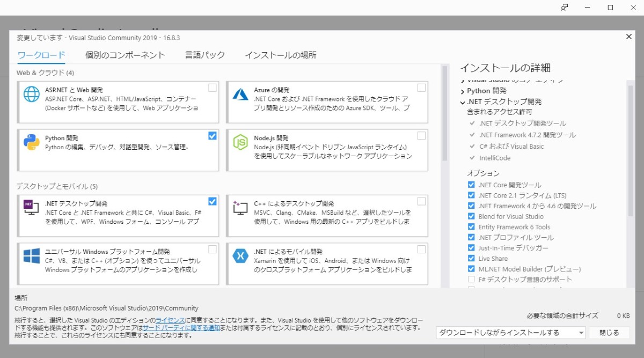Click the Xamarin mobile development icon
The height and width of the screenshot is (358, 644).
tap(240, 256)
